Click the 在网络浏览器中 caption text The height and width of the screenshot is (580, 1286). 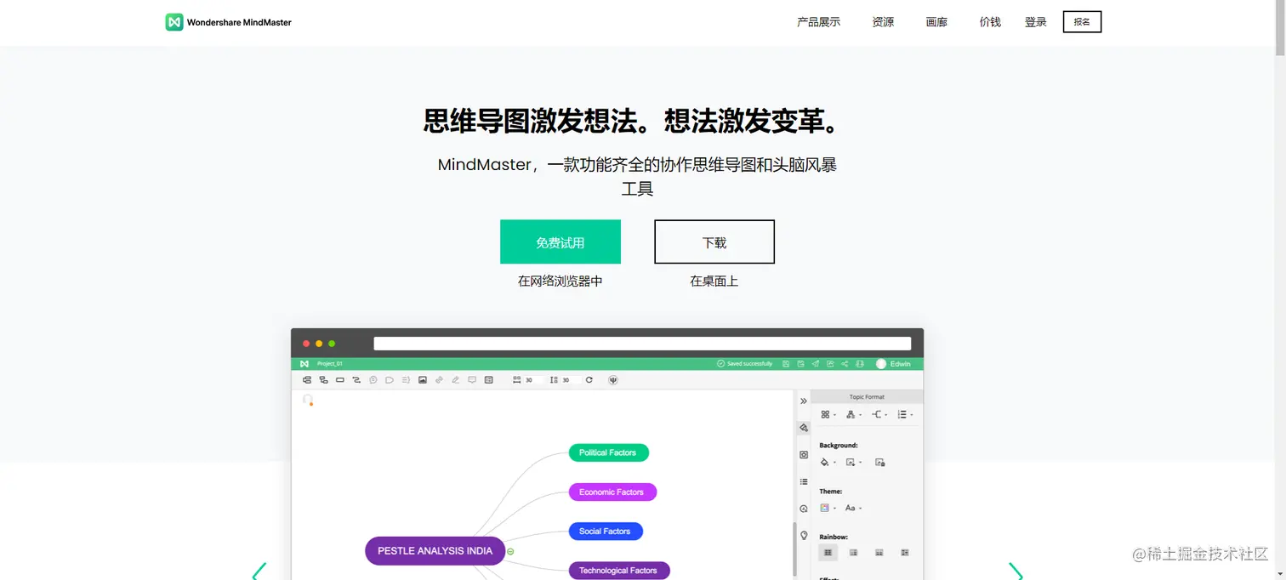pos(560,281)
